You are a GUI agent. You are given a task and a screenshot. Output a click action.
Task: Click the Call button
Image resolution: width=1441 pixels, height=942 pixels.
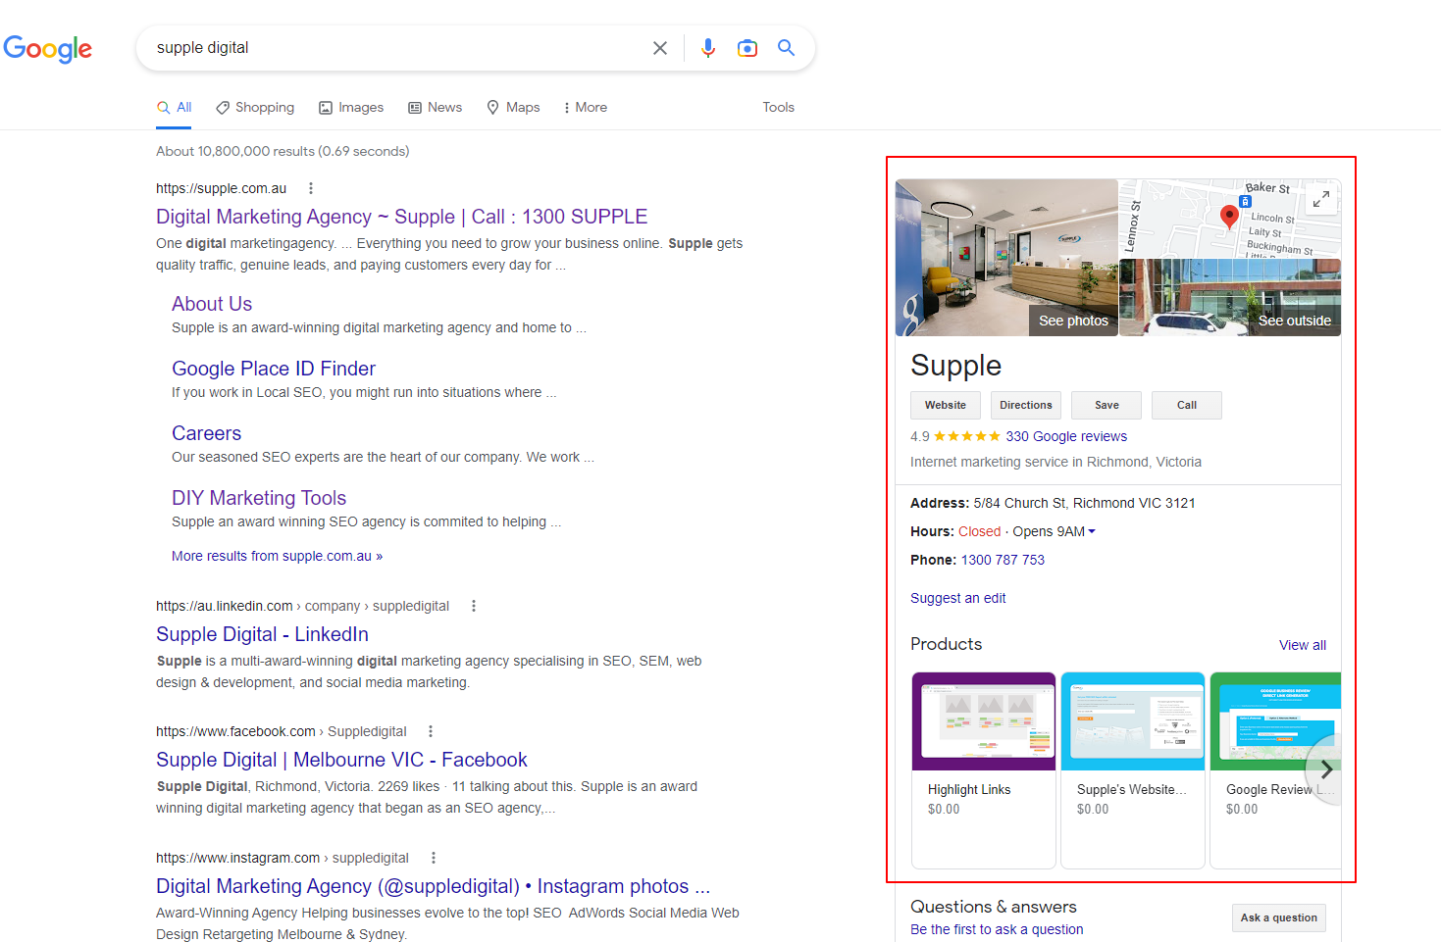pos(1187,405)
